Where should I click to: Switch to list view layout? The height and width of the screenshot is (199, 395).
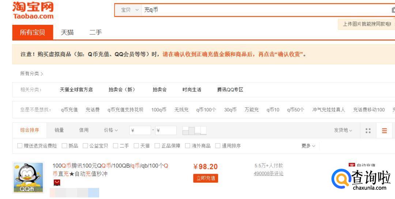pyautogui.click(x=384, y=131)
